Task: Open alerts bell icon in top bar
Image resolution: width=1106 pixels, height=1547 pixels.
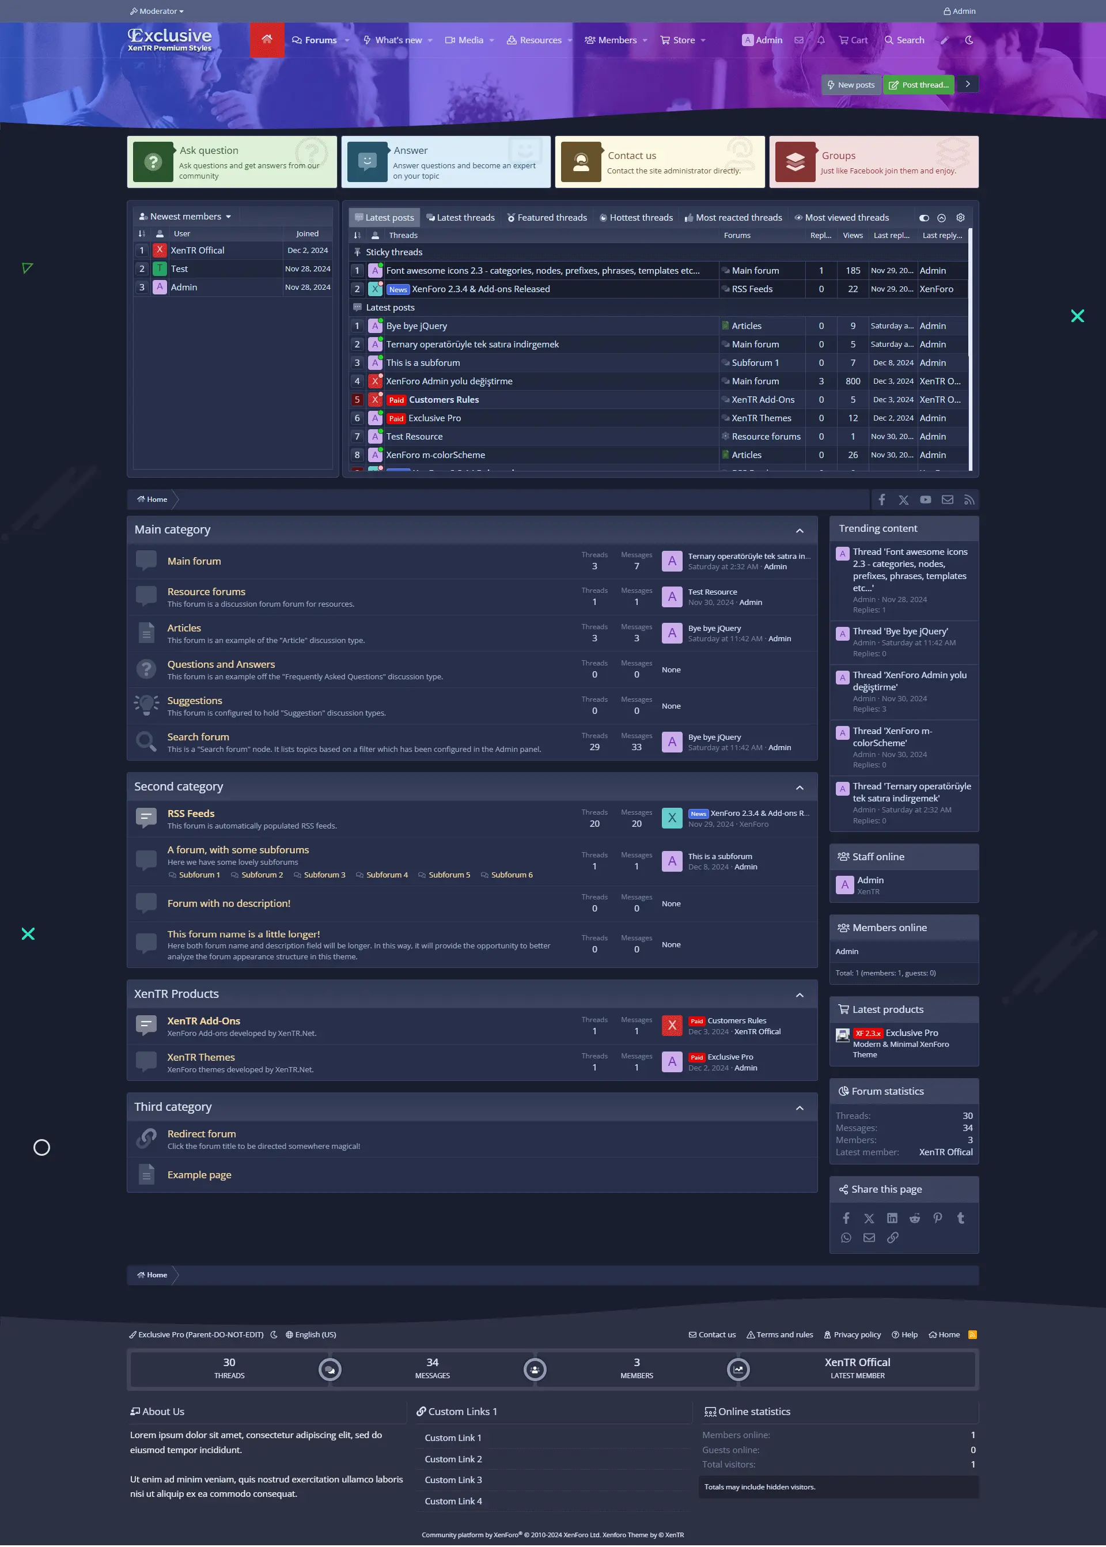Action: coord(821,40)
